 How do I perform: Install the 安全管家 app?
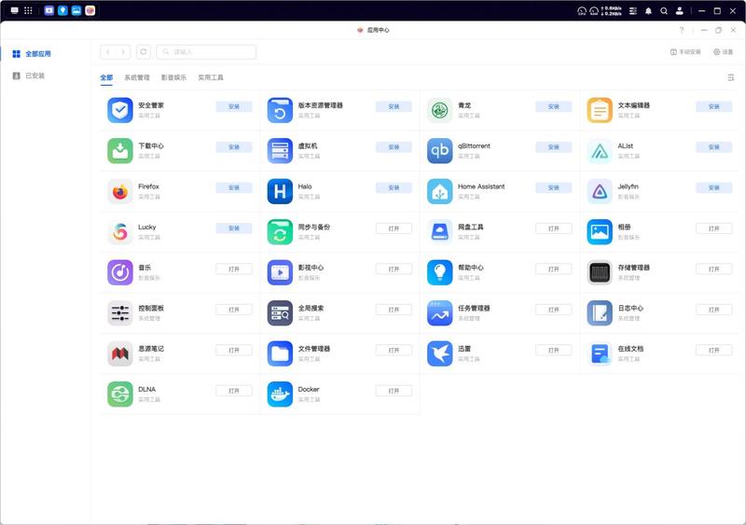[x=234, y=106]
